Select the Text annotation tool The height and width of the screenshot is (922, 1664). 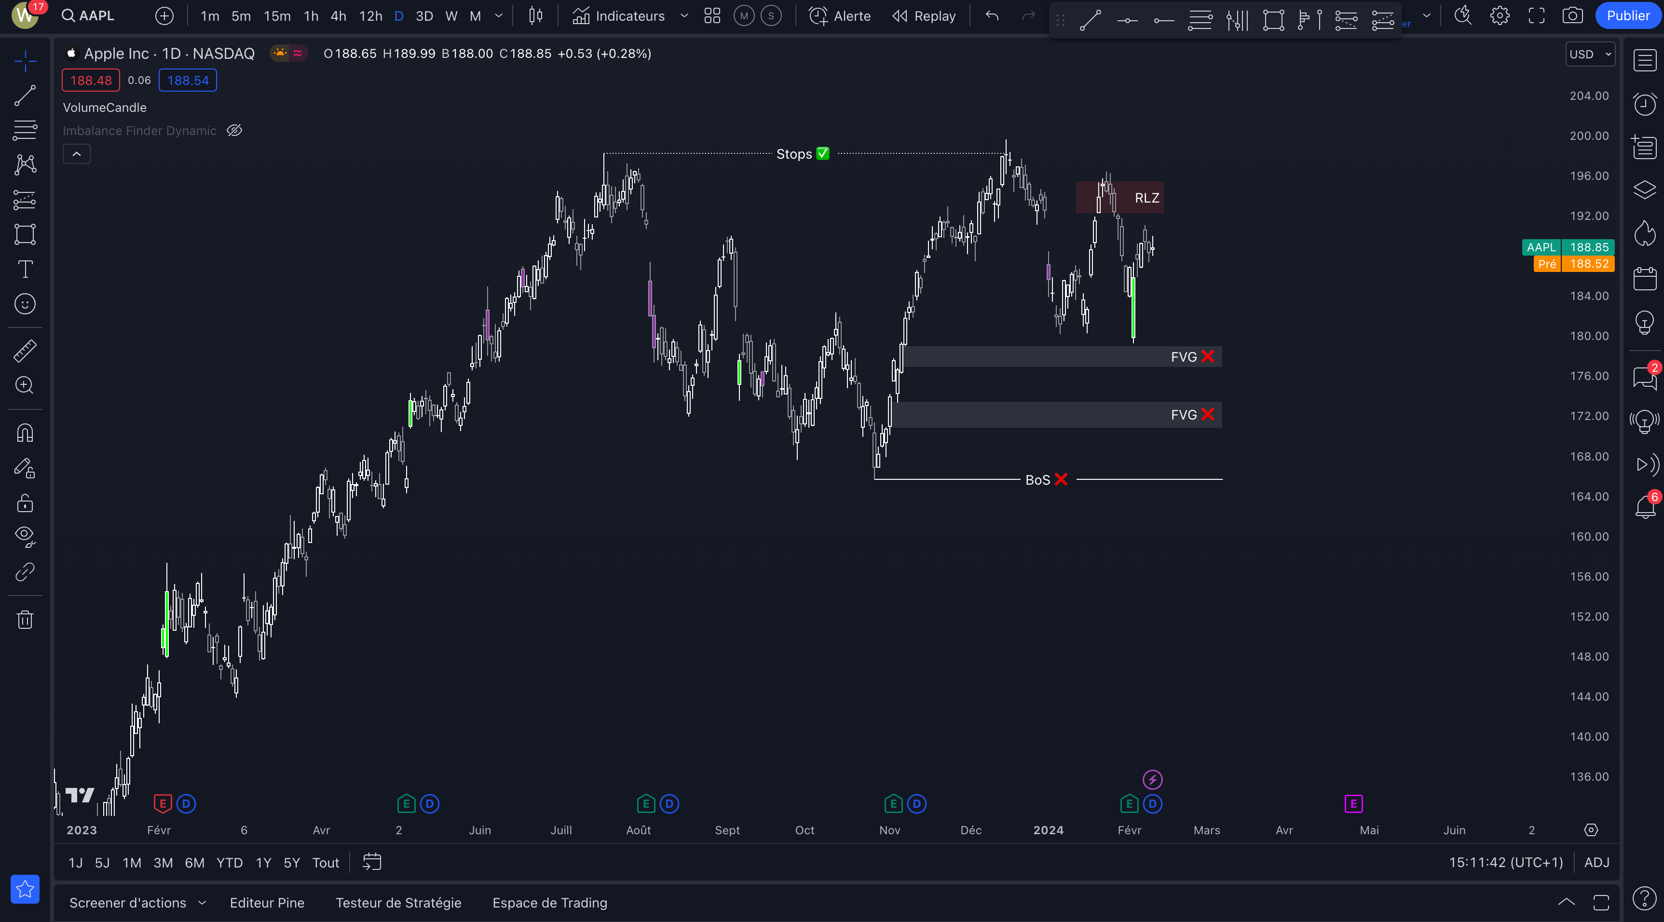(25, 269)
